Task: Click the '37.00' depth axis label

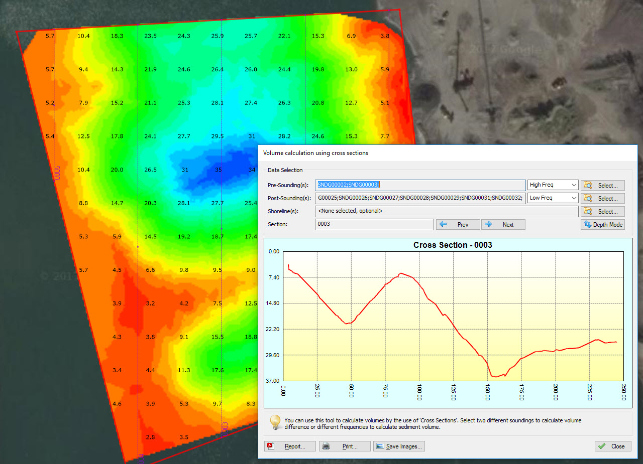Action: (273, 381)
